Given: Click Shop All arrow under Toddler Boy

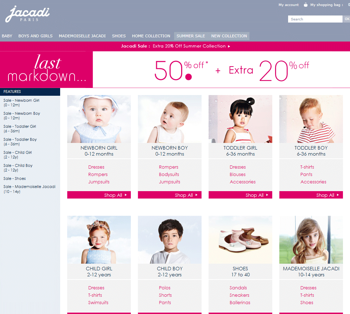Looking at the screenshot, I should [x=338, y=195].
